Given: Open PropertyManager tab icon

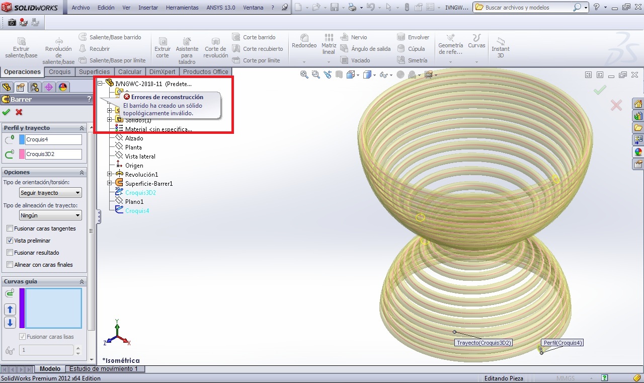Looking at the screenshot, I should (21, 87).
